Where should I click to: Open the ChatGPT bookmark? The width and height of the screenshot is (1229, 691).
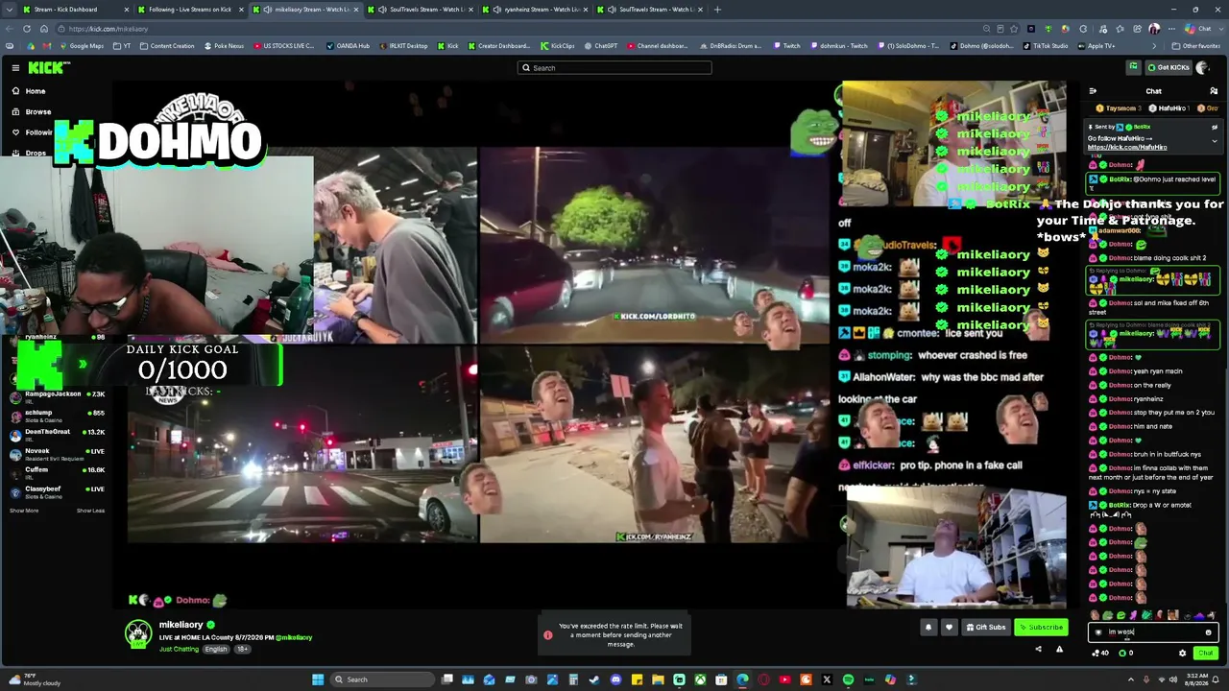(600, 46)
